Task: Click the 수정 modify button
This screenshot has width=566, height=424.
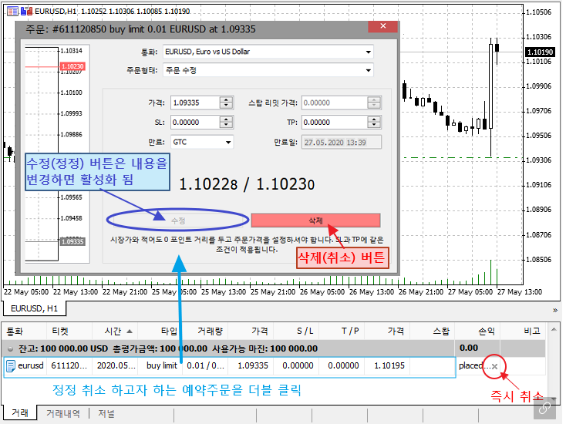Action: tap(178, 220)
